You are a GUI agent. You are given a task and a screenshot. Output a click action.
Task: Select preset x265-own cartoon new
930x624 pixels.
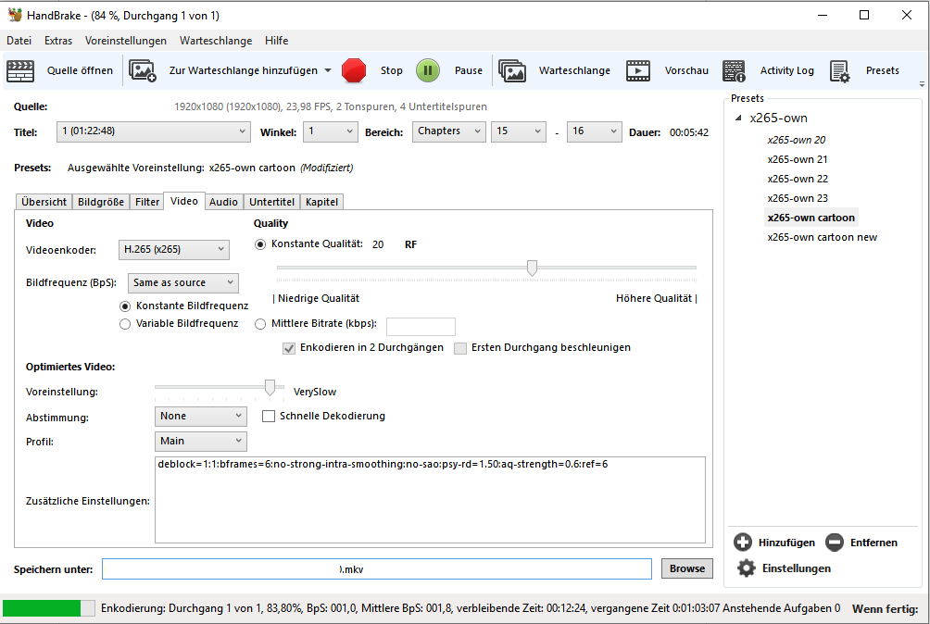pyautogui.click(x=822, y=237)
